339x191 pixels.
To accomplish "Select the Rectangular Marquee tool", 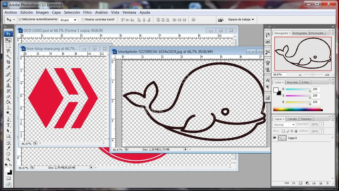I will pyautogui.click(x=8, y=46).
